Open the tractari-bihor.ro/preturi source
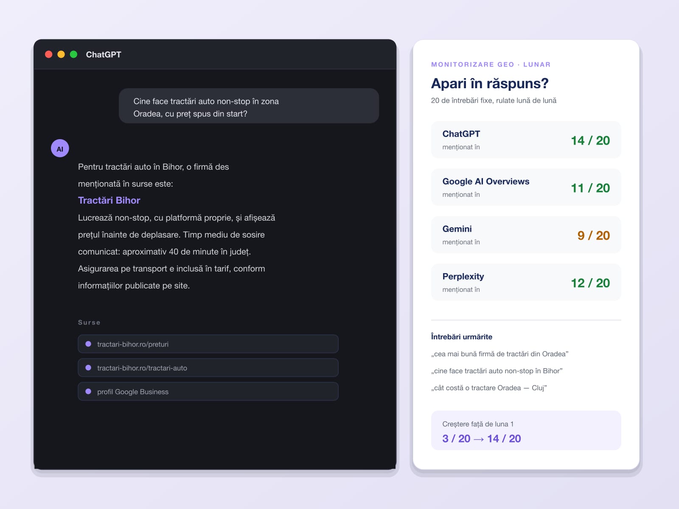 click(x=208, y=344)
